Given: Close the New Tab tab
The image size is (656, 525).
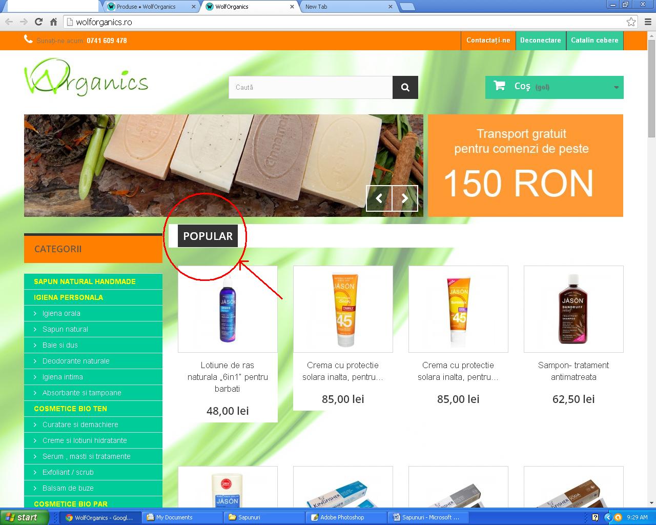Looking at the screenshot, I should 391,7.
